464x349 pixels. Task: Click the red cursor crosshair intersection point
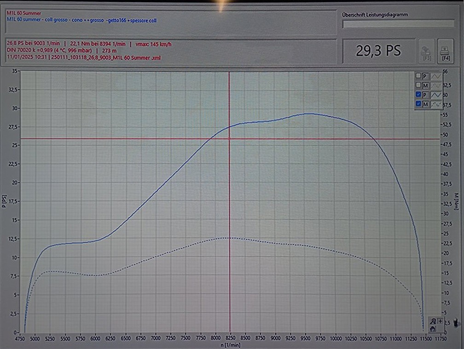[x=229, y=139]
